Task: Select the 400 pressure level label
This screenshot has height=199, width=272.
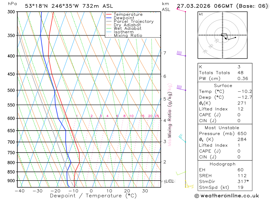Action: [x=11, y=56]
